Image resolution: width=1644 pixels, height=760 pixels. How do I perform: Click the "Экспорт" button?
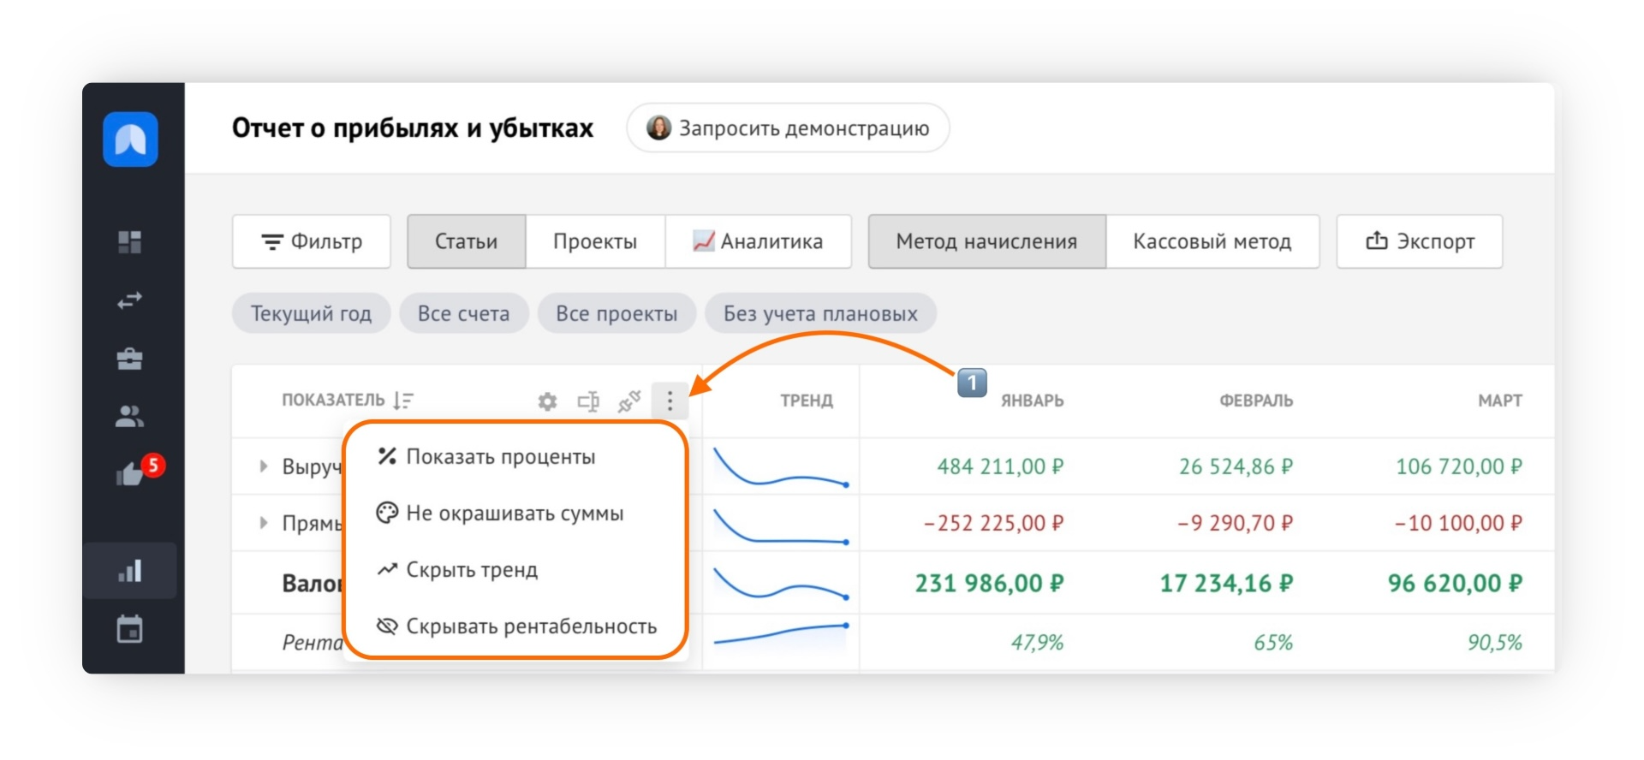[1419, 241]
